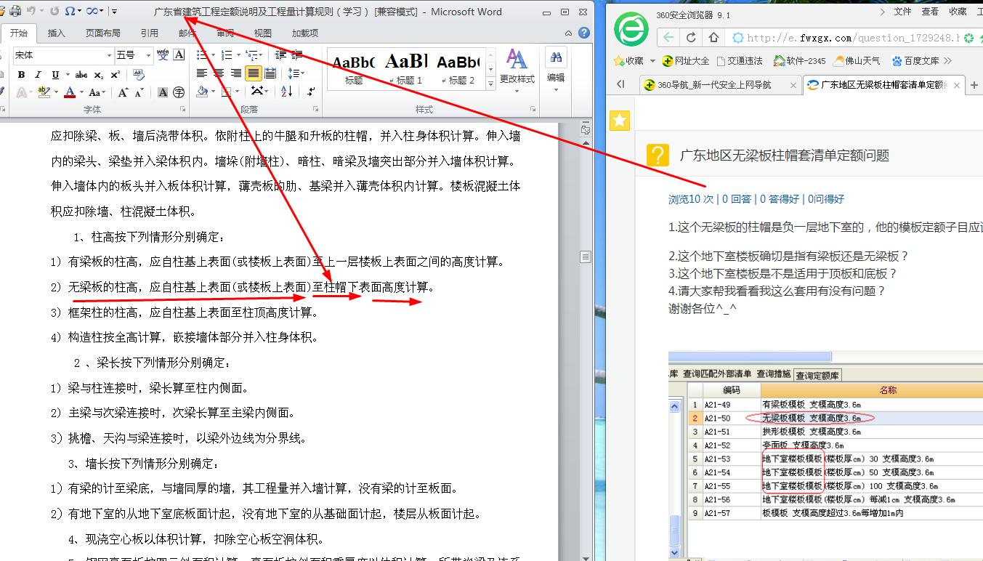This screenshot has height=561, width=983.
Task: Toggle bold formatting
Action: pos(21,75)
